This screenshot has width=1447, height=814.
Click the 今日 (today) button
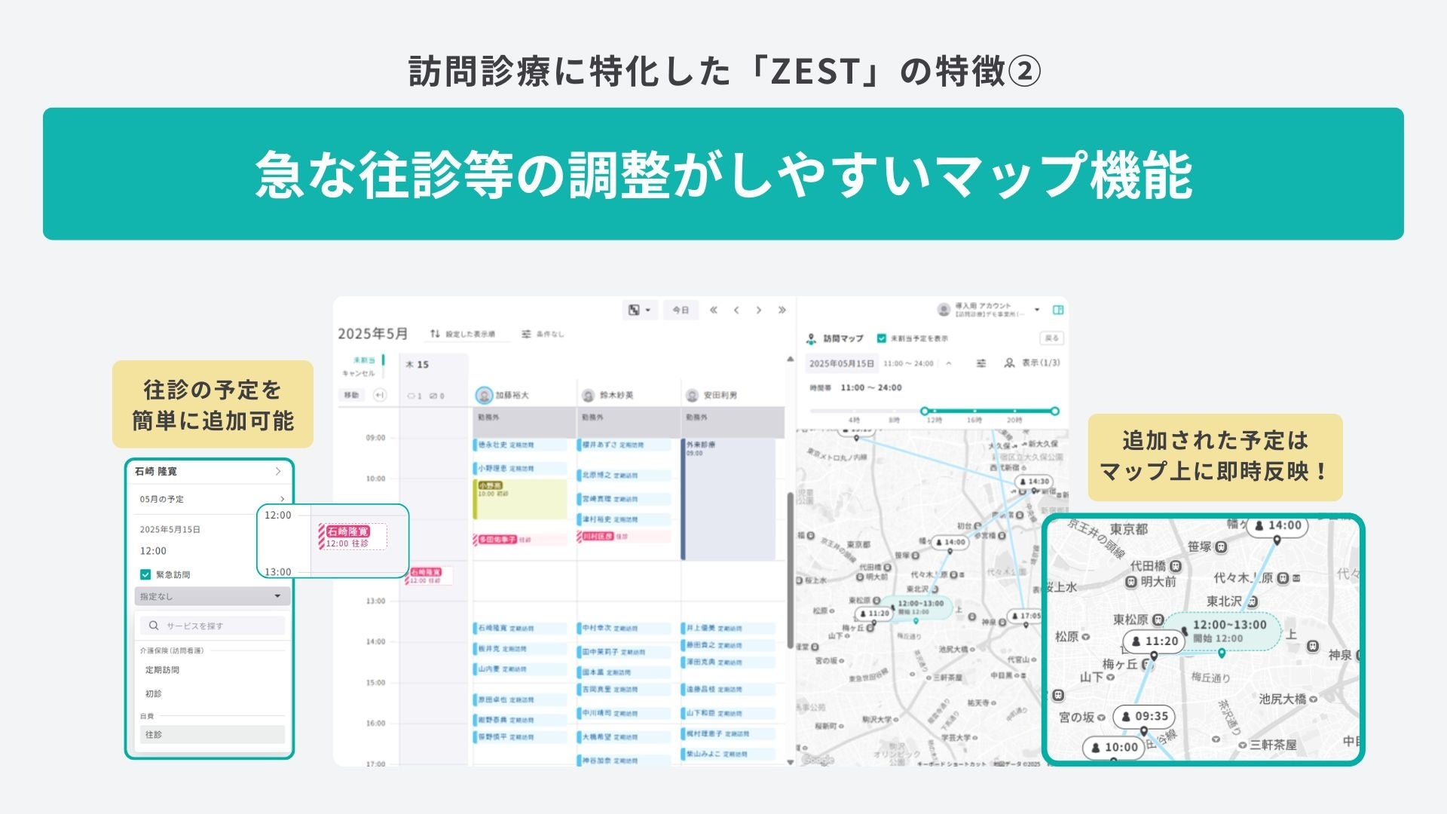coord(681,310)
